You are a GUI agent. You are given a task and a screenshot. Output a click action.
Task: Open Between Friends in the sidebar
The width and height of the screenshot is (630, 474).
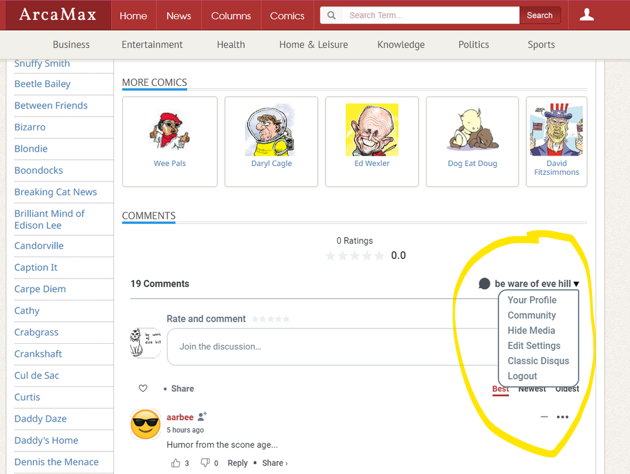pos(51,105)
